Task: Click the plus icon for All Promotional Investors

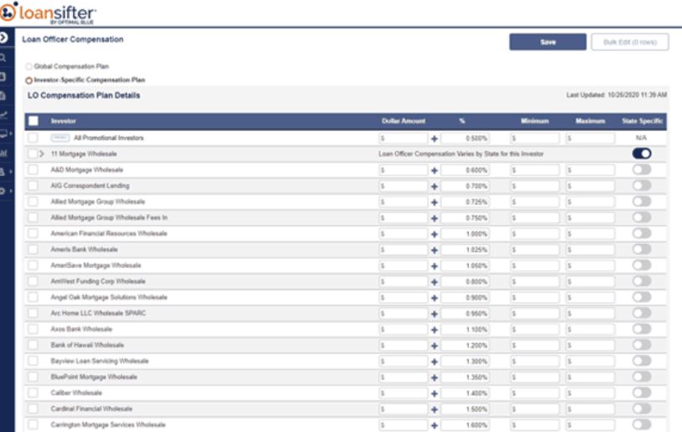Action: click(x=434, y=138)
